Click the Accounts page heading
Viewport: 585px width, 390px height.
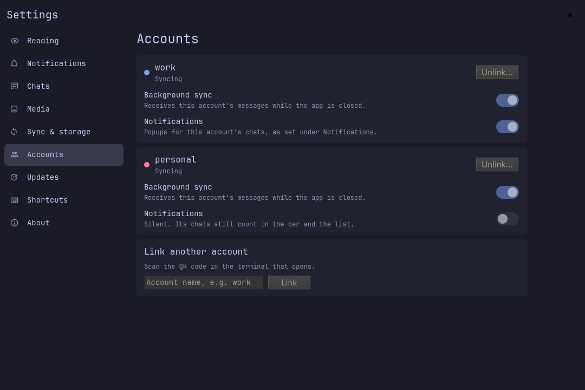[x=167, y=39]
